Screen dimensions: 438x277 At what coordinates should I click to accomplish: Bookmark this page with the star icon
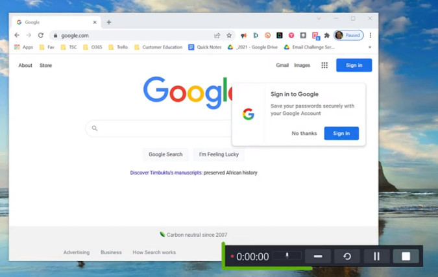tap(229, 36)
